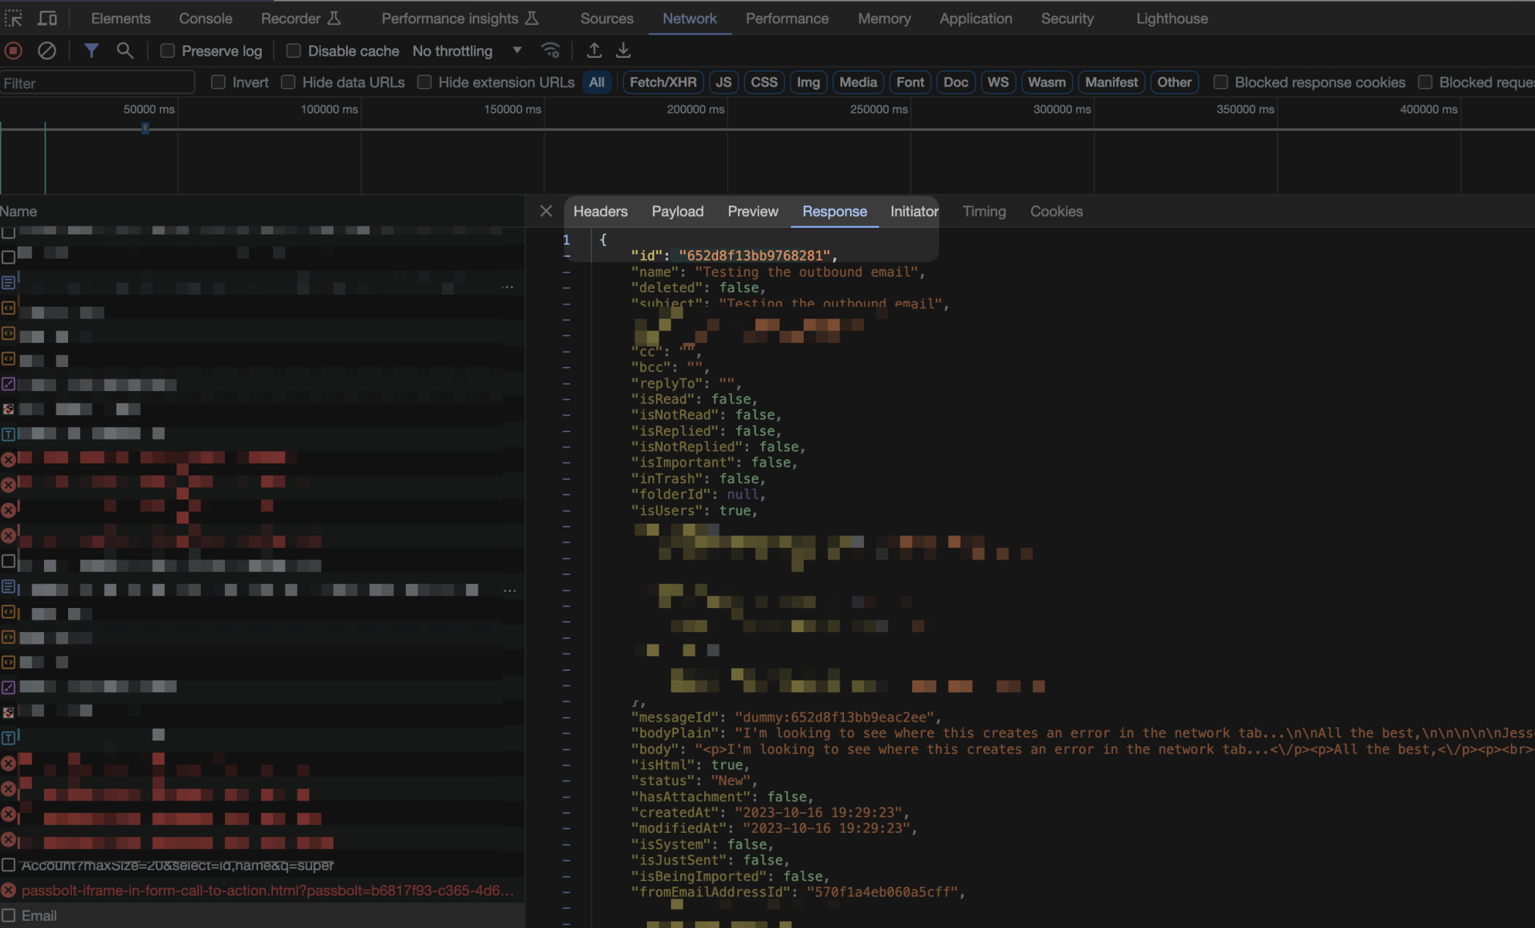
Task: Drag the network timeline position marker
Action: [145, 127]
